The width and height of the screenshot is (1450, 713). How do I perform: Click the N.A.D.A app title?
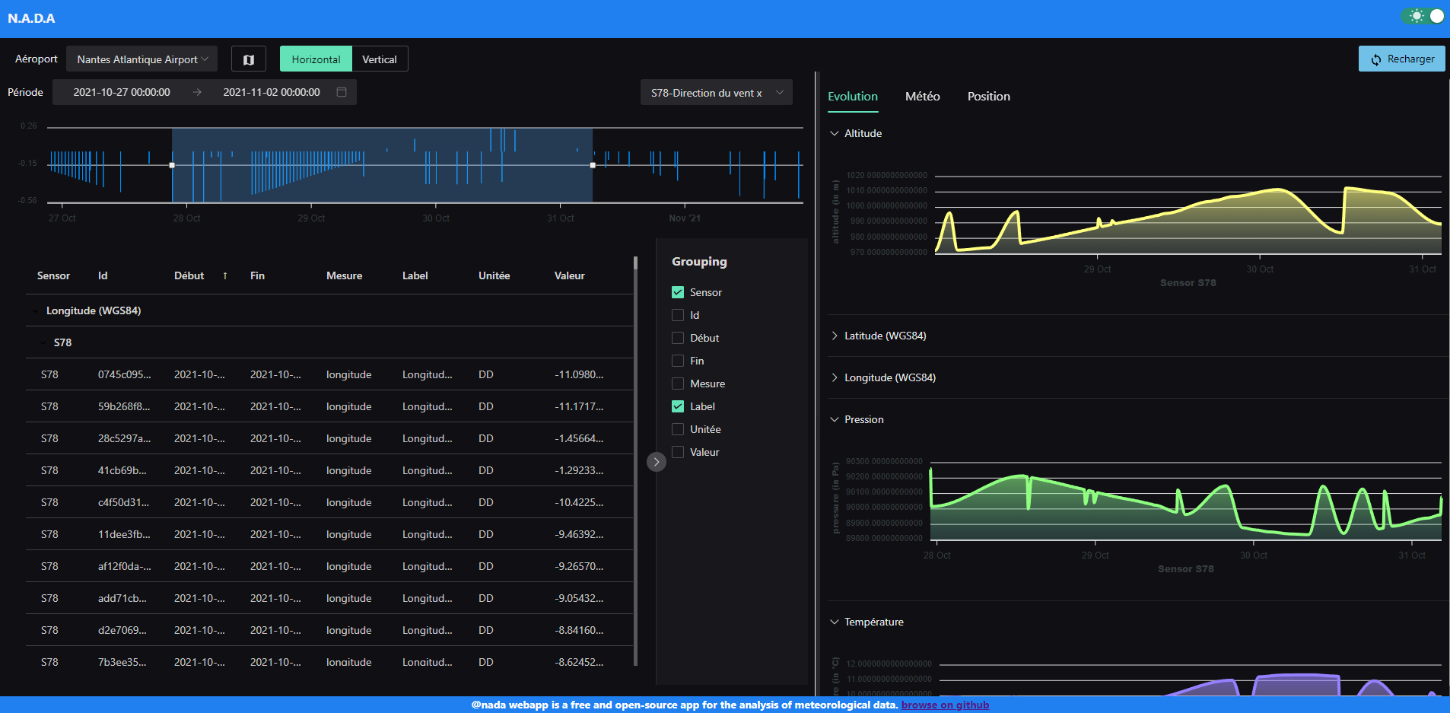click(31, 18)
